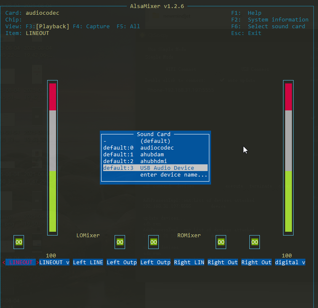318x308 pixels.
Task: Select the 'Right LIN' control label
Action: tap(189, 262)
